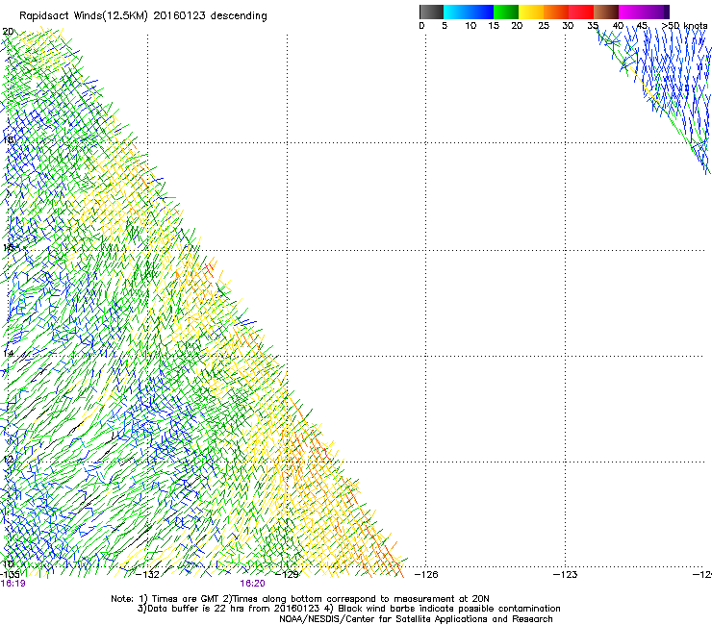Click the purple '16:20' time label
Screen dimensions: 712x625
pyautogui.click(x=252, y=584)
